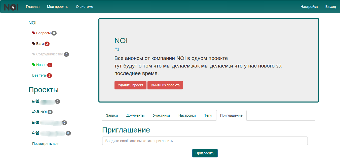The image size is (340, 167).
Task: Open the Баги tag link
Action: click(x=40, y=44)
